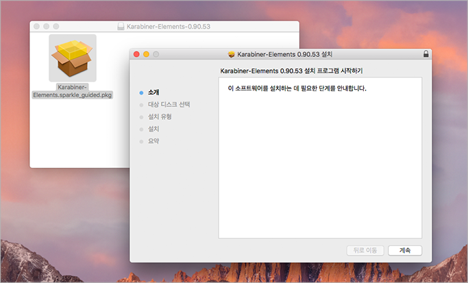Viewport: 468px width, 283px height.
Task: Click the lock icon in installer title bar
Action: point(426,53)
